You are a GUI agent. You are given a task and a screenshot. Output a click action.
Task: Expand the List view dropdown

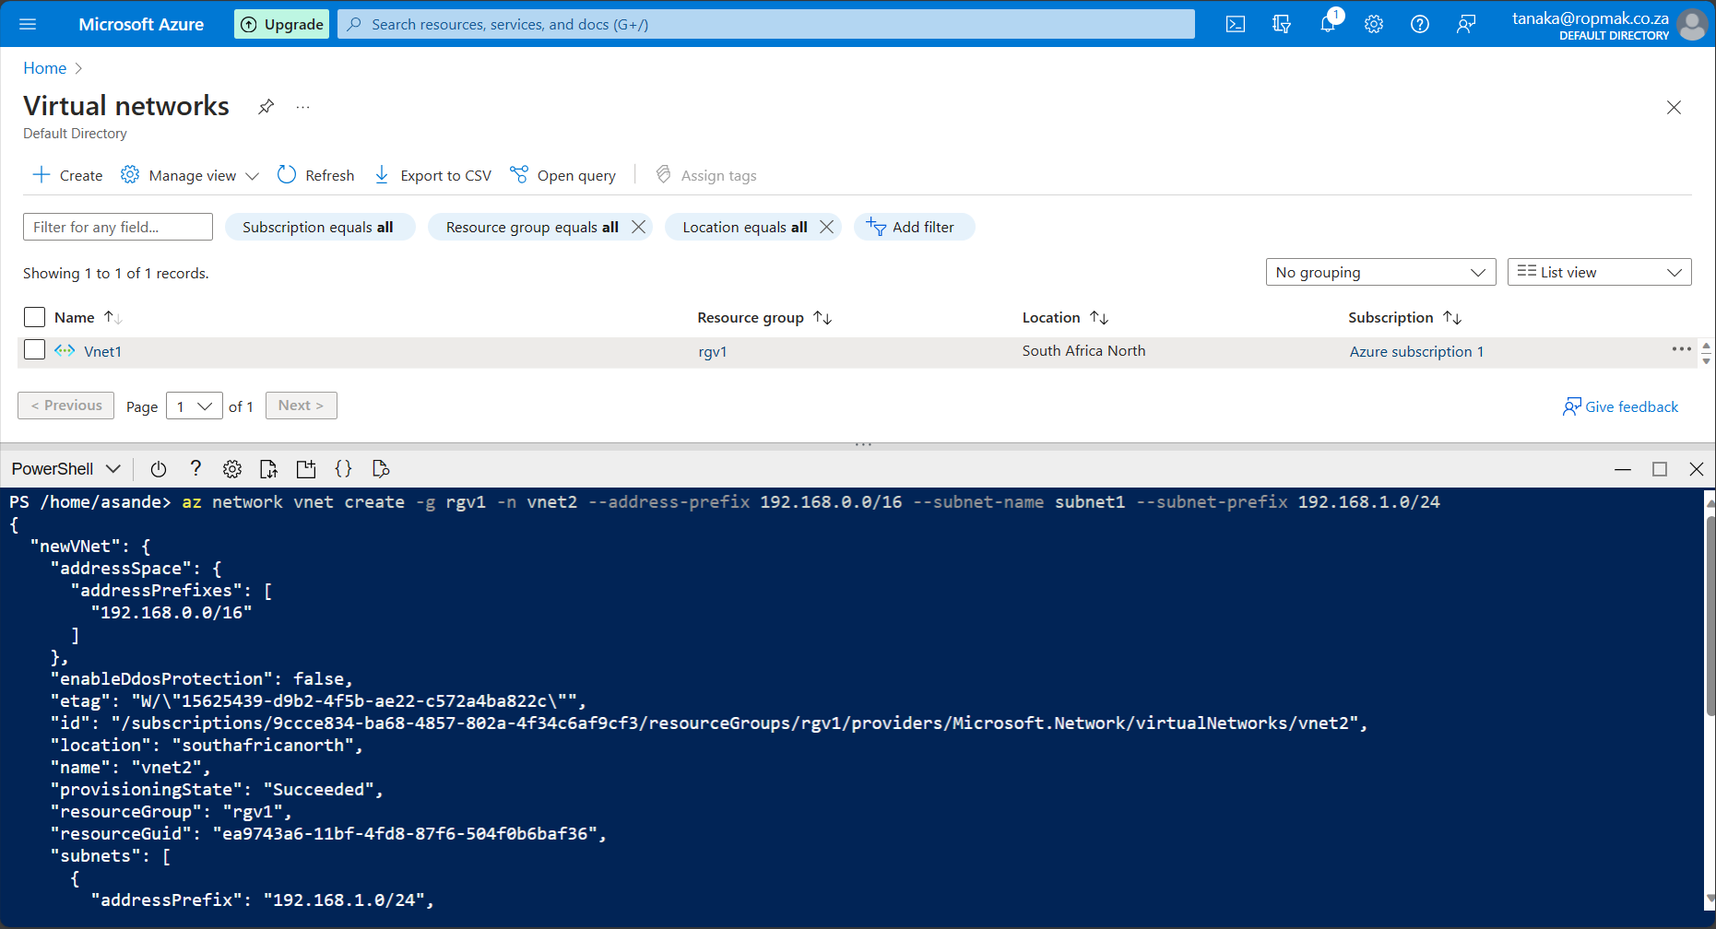1599,272
